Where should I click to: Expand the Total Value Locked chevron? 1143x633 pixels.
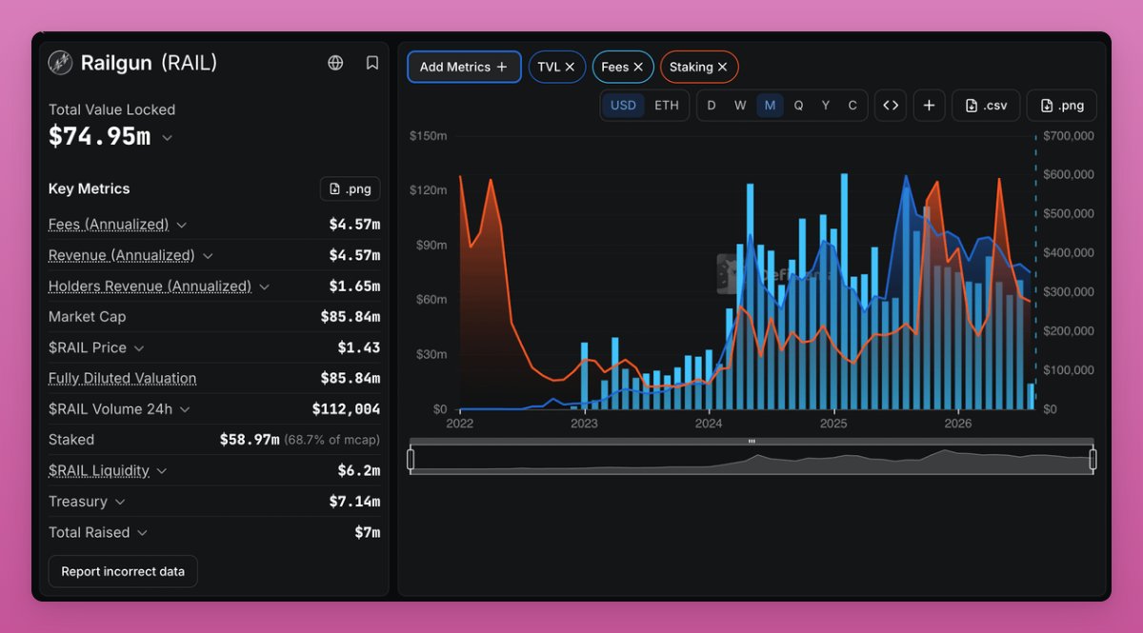click(168, 138)
